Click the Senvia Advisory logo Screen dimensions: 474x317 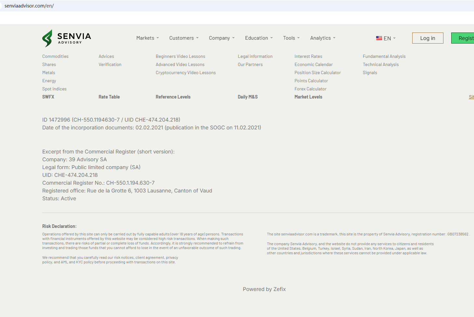pyautogui.click(x=67, y=38)
